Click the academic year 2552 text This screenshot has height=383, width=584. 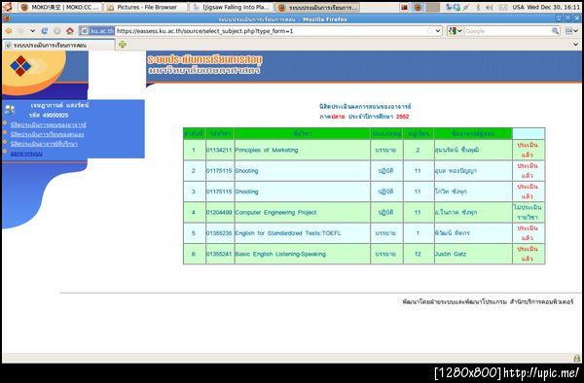[403, 117]
